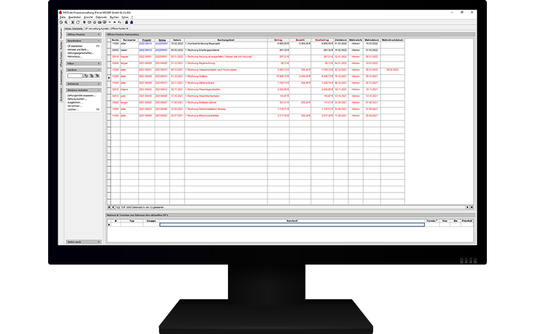Viewport: 535px width, 334px height.
Task: Open Adresse und Bank... link
Action: pyautogui.click(x=78, y=49)
